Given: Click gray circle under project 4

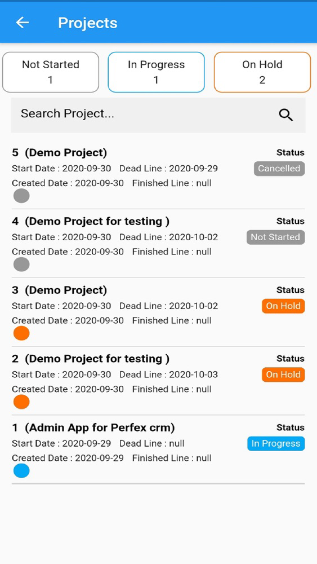Looking at the screenshot, I should pyautogui.click(x=21, y=265).
